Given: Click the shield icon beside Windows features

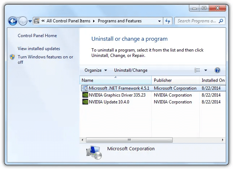Looking at the screenshot, I should point(12,57).
